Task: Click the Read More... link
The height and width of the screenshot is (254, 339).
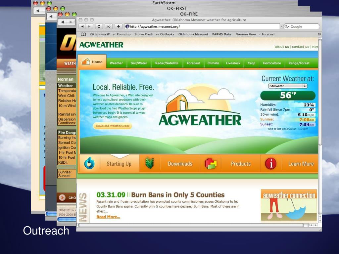Action: 108,217
